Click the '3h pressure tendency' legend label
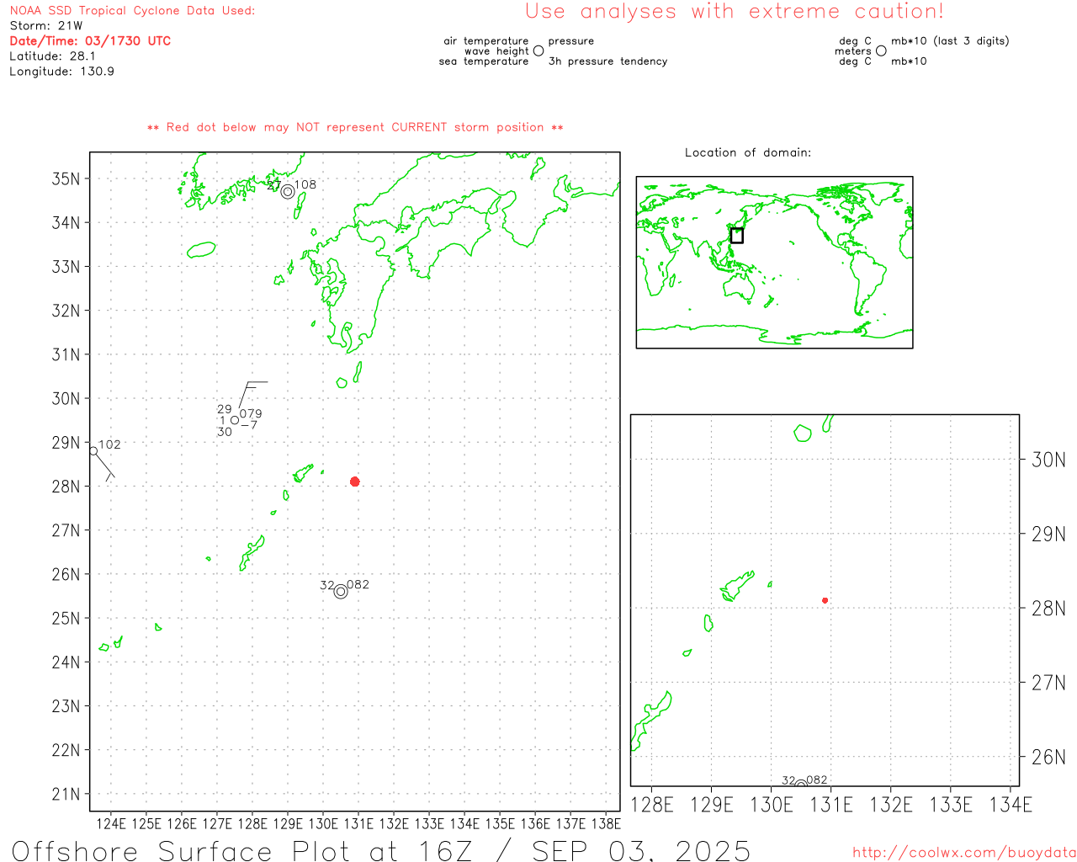 607,61
